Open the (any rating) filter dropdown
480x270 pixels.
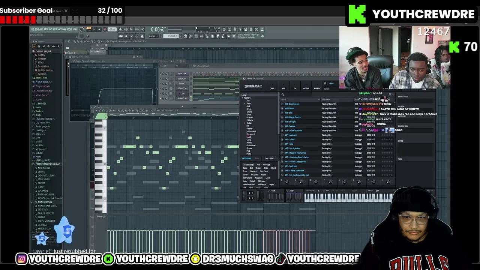(x=270, y=158)
